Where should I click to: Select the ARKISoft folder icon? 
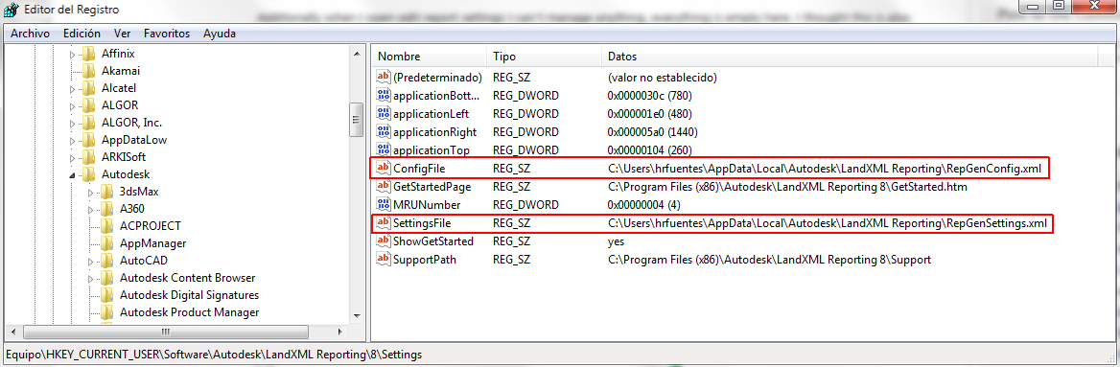pyautogui.click(x=88, y=157)
